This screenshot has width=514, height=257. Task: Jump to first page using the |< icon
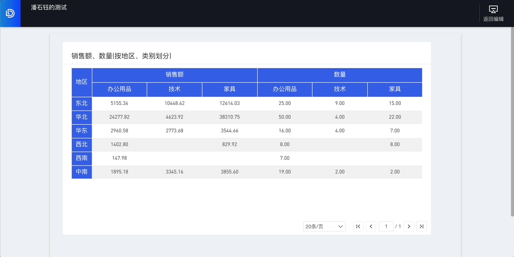click(359, 226)
